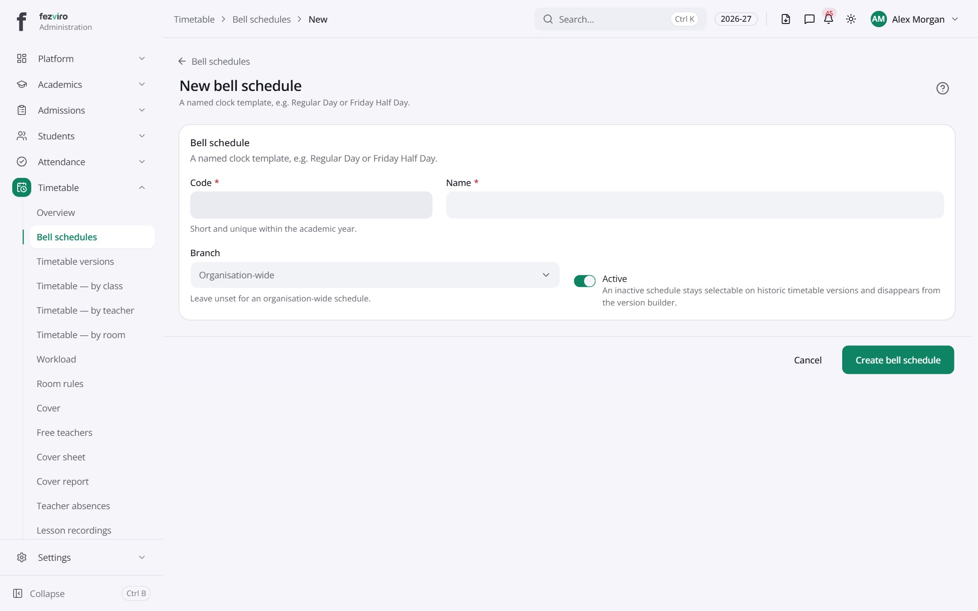The width and height of the screenshot is (978, 611).
Task: Click the Attendance check circle icon
Action: [x=22, y=162]
